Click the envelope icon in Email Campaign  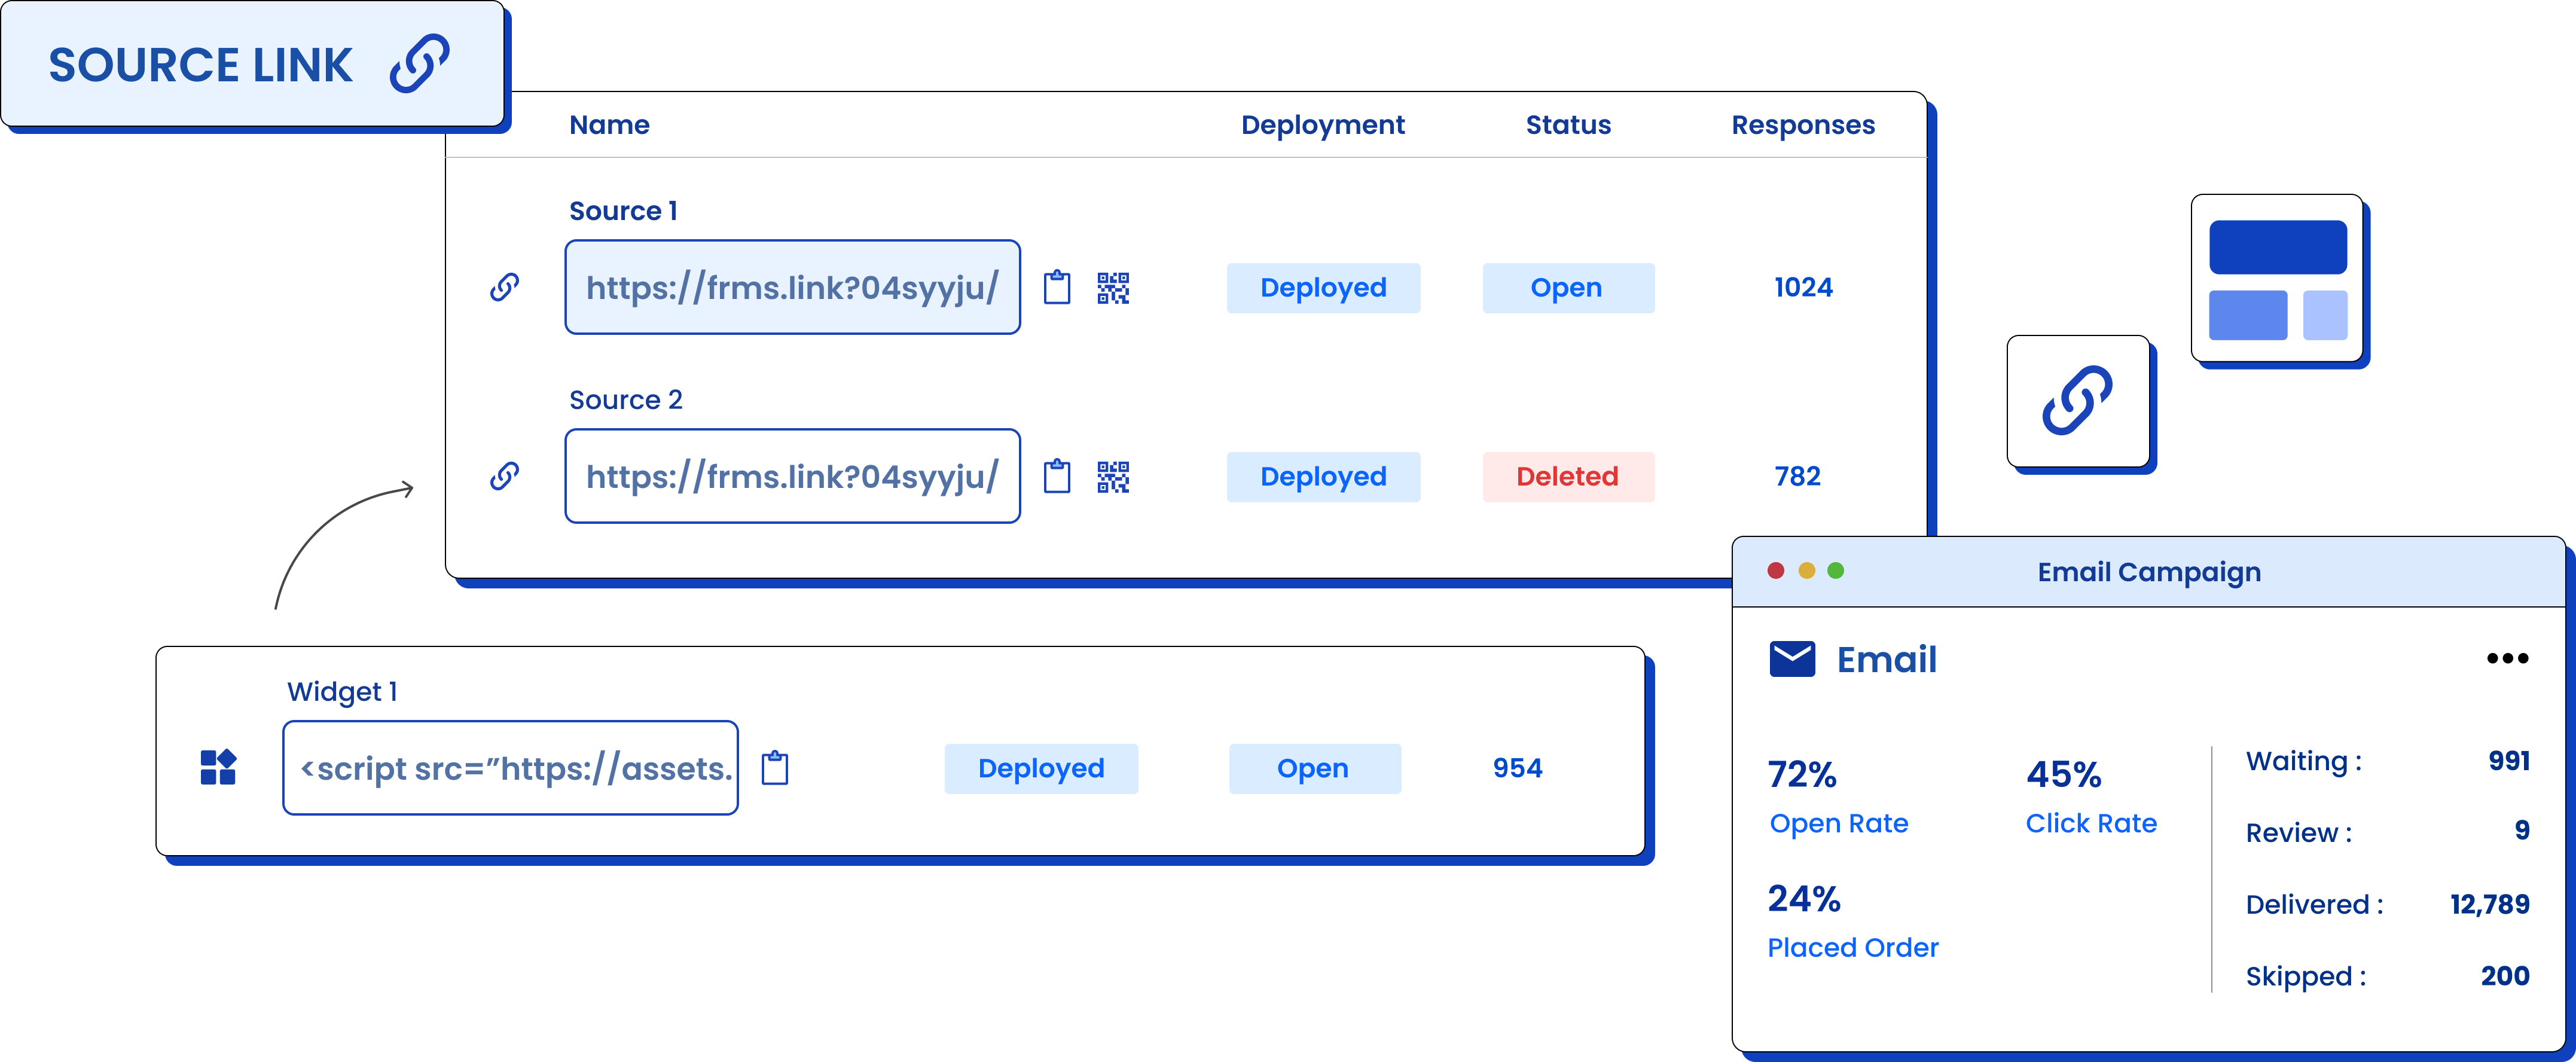(1792, 659)
